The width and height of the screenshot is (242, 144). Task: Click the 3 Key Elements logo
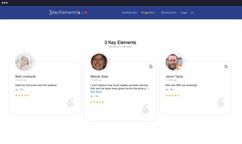tap(68, 13)
